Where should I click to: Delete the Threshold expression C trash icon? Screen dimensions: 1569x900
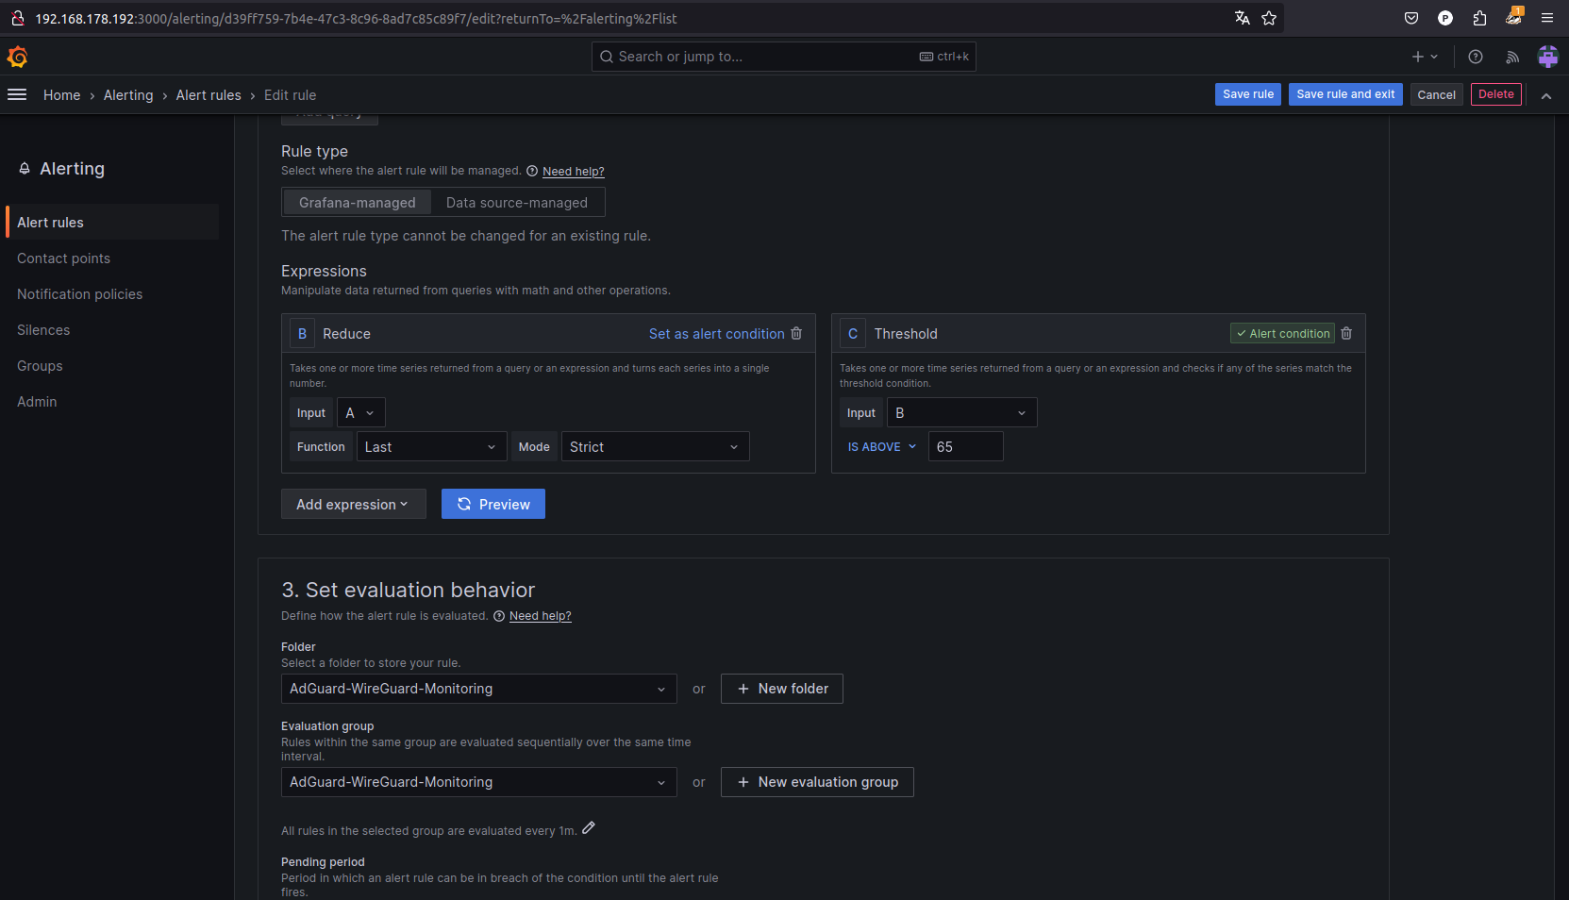[x=1346, y=334]
